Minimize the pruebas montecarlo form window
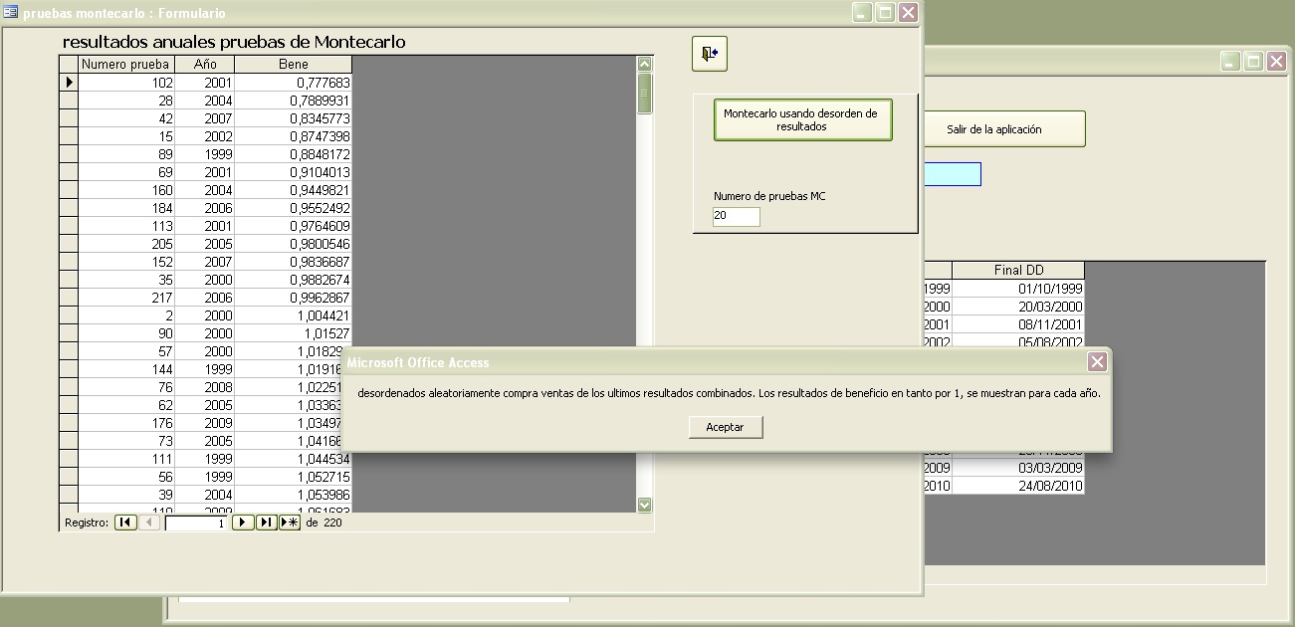This screenshot has width=1295, height=627. (x=862, y=13)
